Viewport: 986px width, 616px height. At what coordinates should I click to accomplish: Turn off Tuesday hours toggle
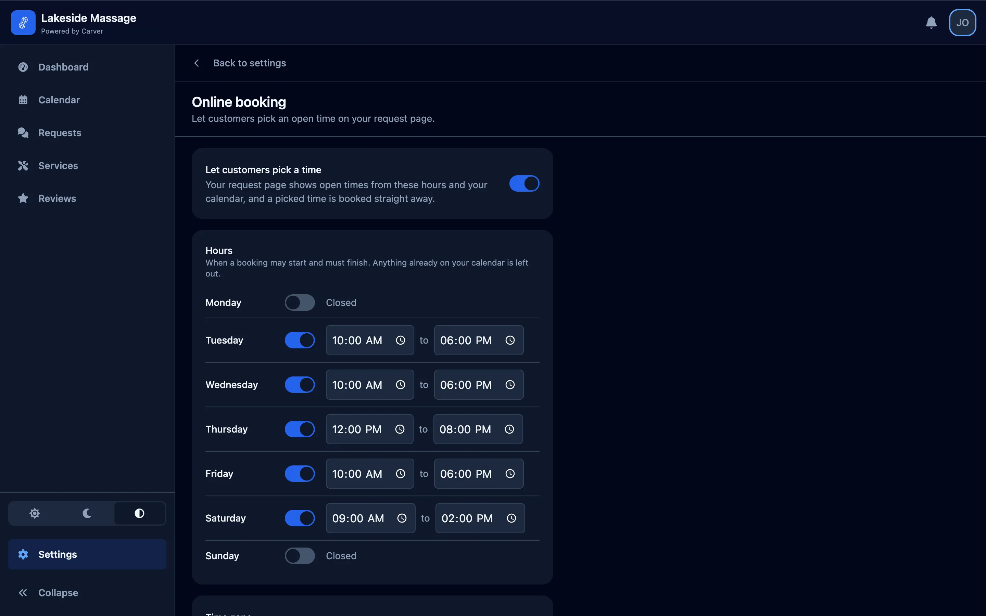[x=300, y=340]
